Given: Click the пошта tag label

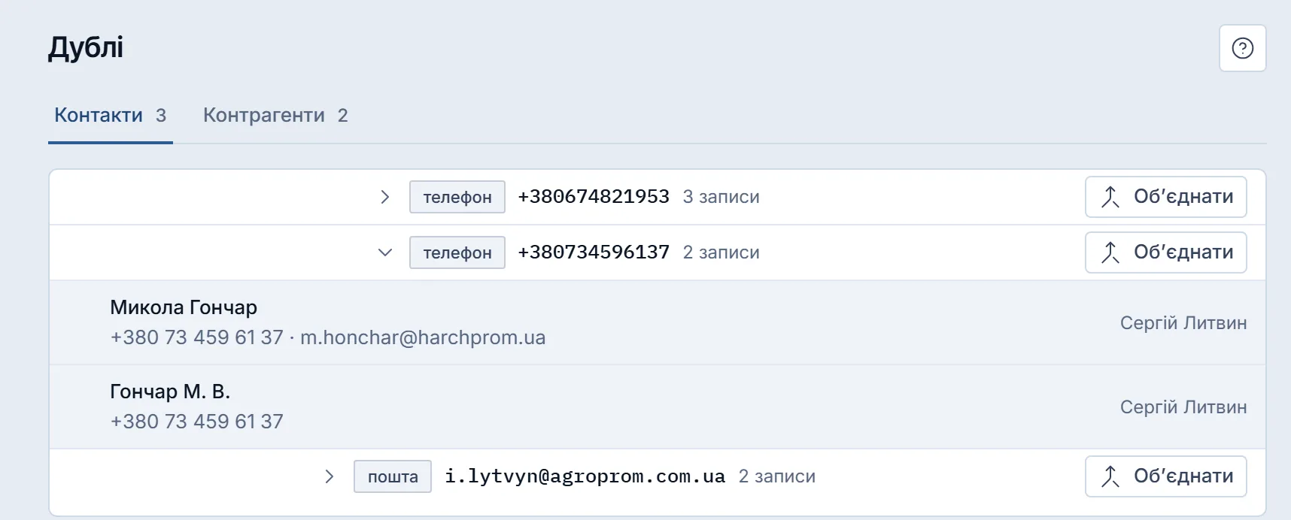Looking at the screenshot, I should [x=393, y=476].
